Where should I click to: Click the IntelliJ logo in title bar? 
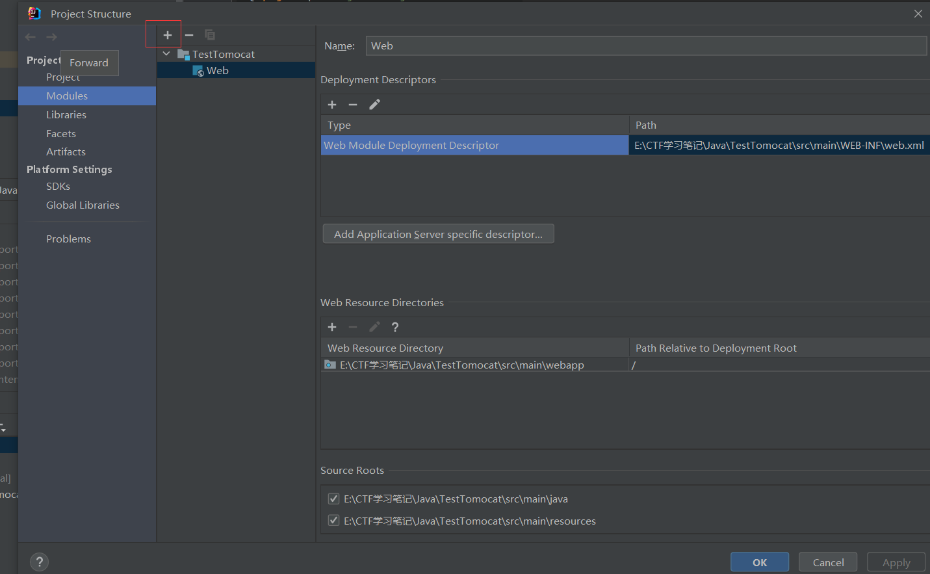point(34,13)
